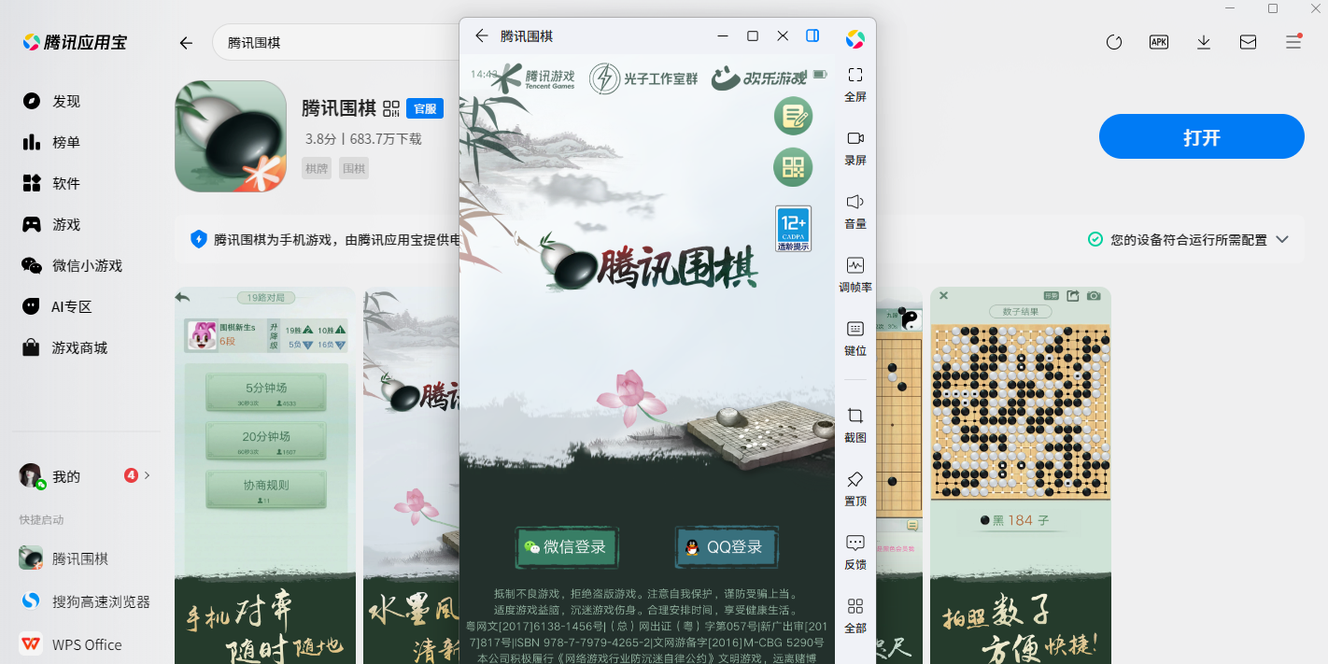Launch 腾讯围棋 from quick start
This screenshot has width=1328, height=664.
tap(64, 558)
